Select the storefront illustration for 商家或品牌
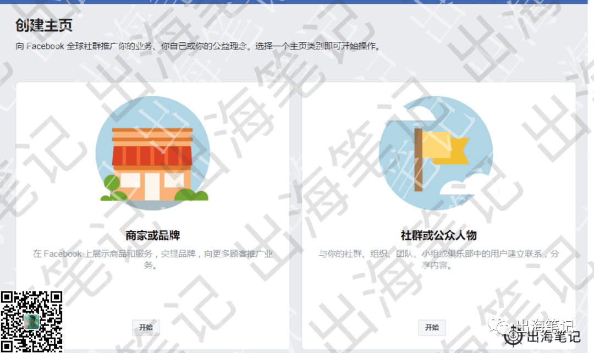Screen dimensions: 594x353 pyautogui.click(x=153, y=153)
